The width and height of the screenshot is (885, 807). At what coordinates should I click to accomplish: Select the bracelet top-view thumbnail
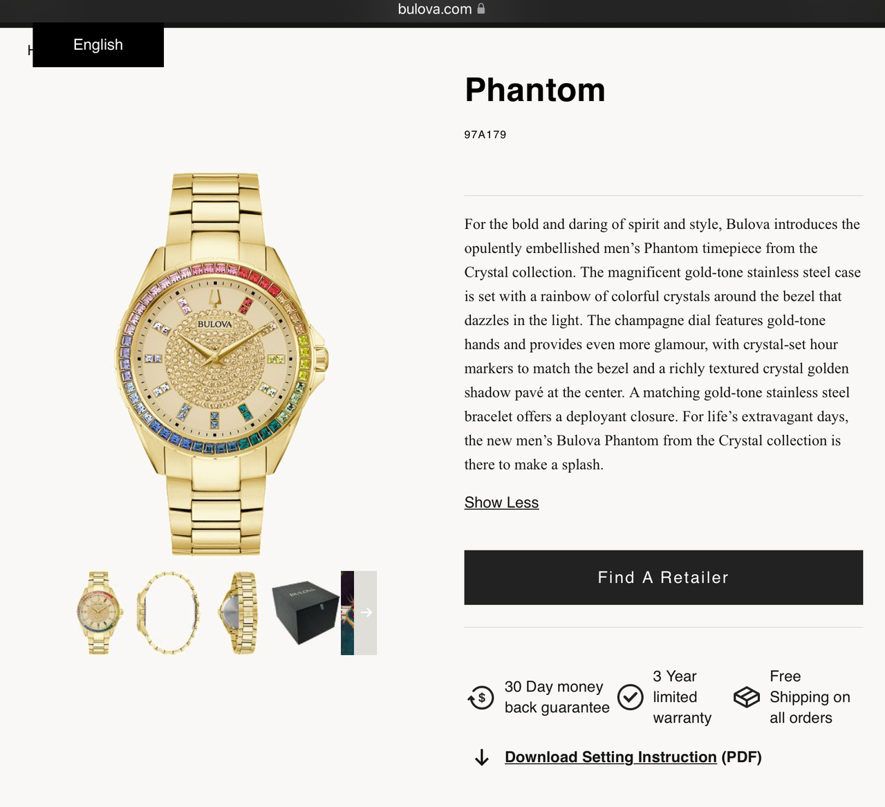pyautogui.click(x=168, y=613)
